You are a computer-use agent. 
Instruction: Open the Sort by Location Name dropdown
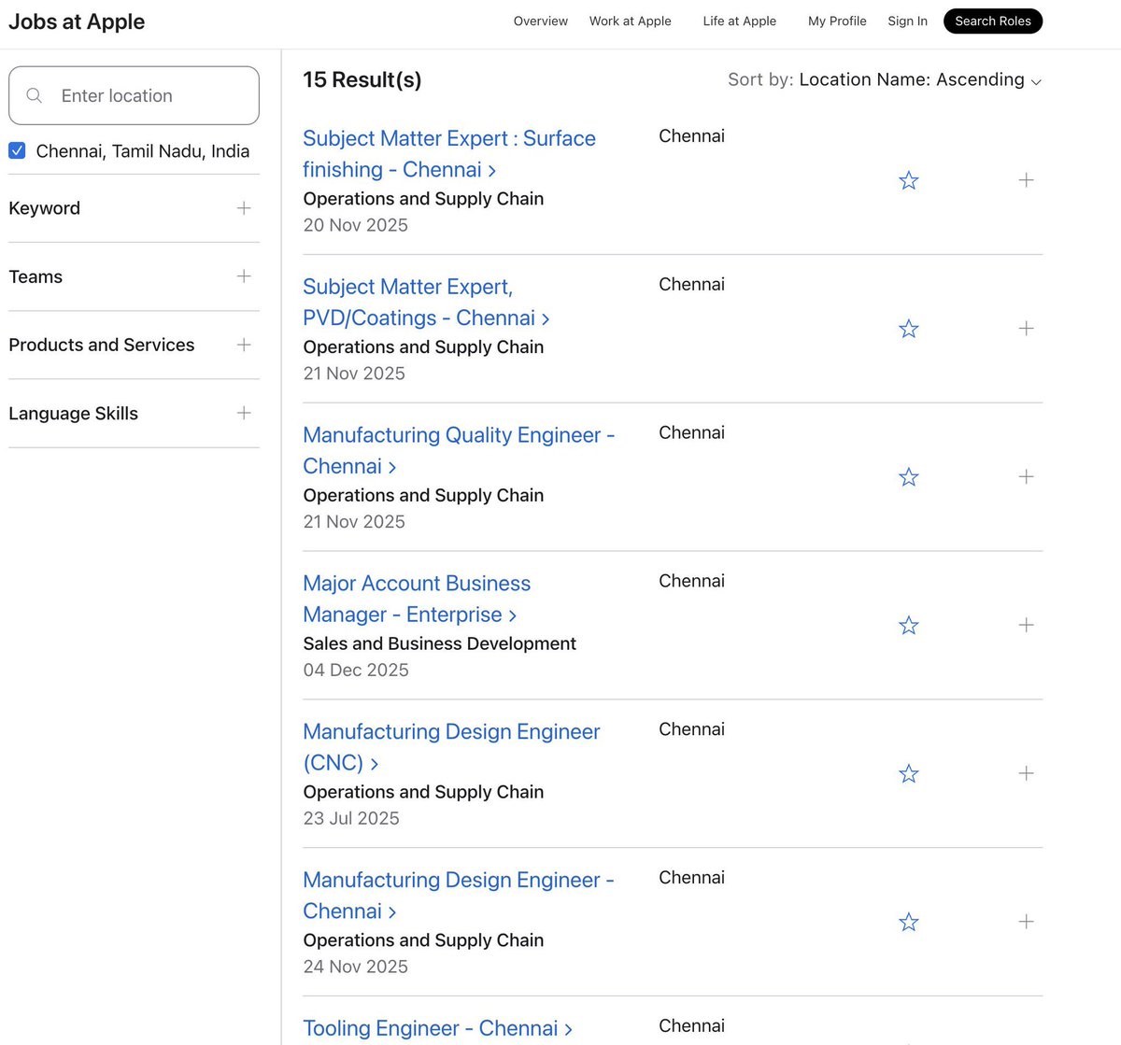tap(920, 80)
